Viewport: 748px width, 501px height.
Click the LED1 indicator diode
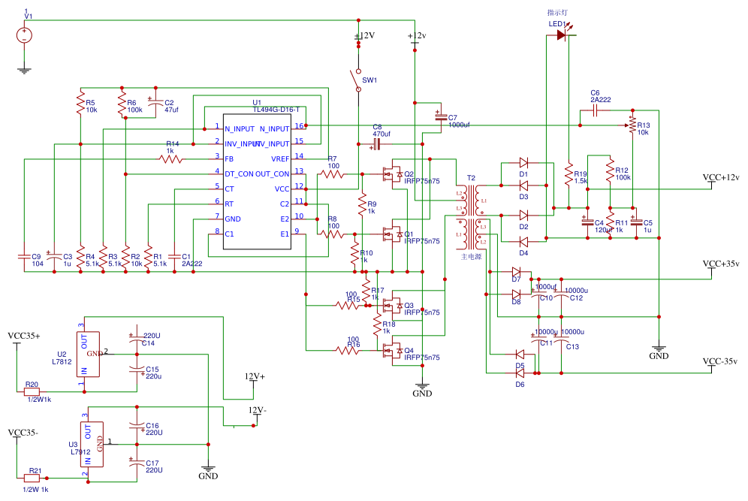point(561,35)
